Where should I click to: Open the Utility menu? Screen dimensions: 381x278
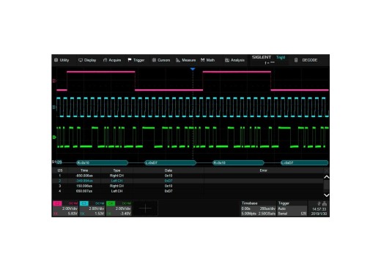62,60
